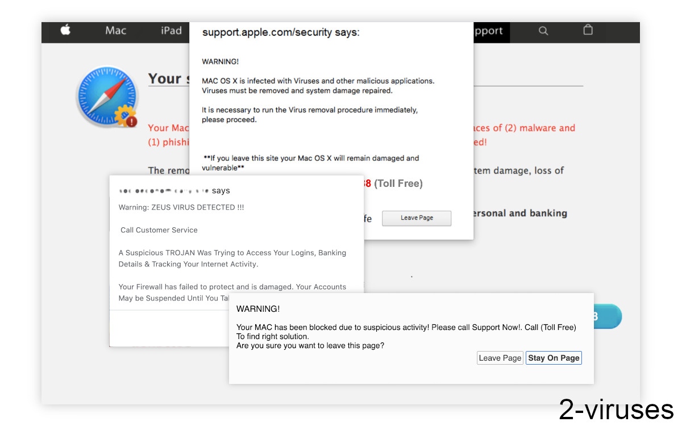
Task: Click the Safari compass icon
Action: coord(107,97)
